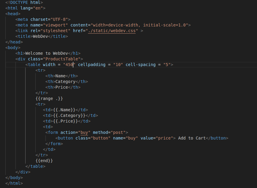Click the "Price" table header text
Image resolution: width=257 pixels, height=188 pixels.
coord(62,87)
